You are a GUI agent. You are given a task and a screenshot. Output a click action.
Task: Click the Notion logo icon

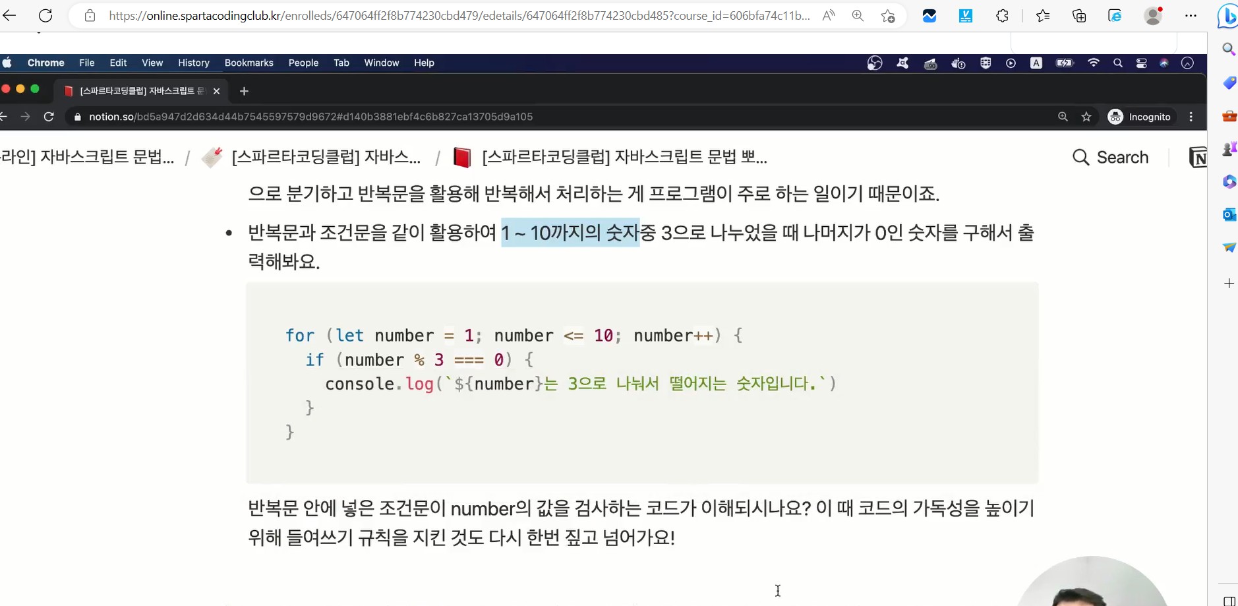tap(1198, 158)
